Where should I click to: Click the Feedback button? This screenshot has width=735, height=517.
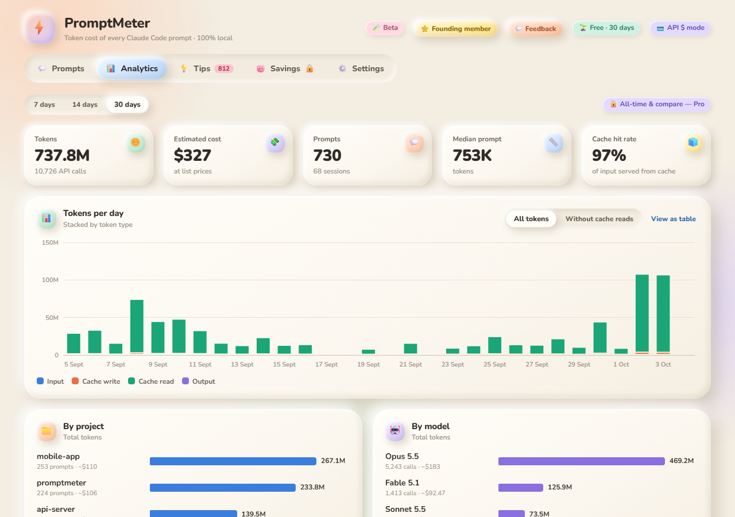pos(535,29)
